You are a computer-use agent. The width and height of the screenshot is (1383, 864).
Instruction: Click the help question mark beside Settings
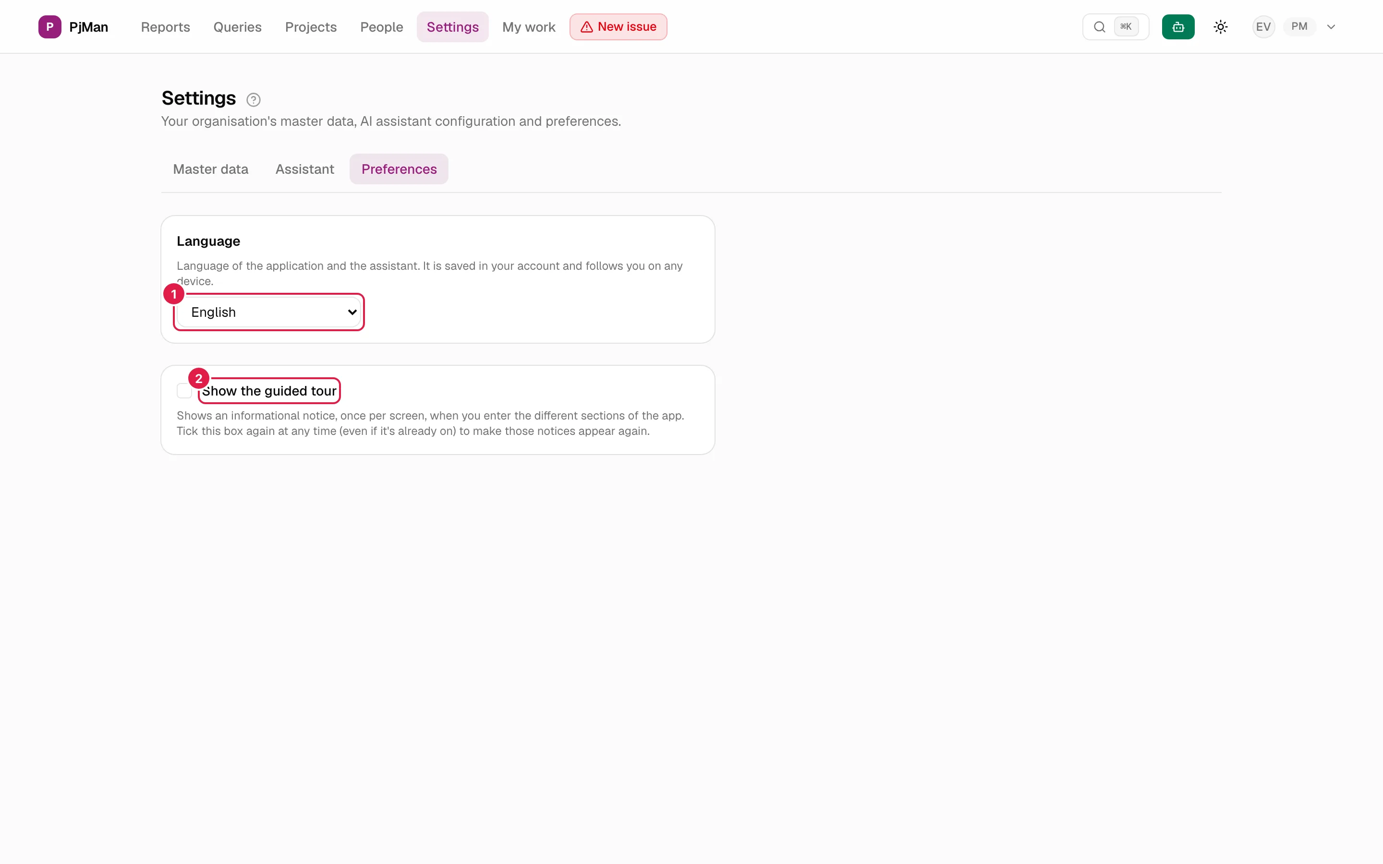point(253,100)
